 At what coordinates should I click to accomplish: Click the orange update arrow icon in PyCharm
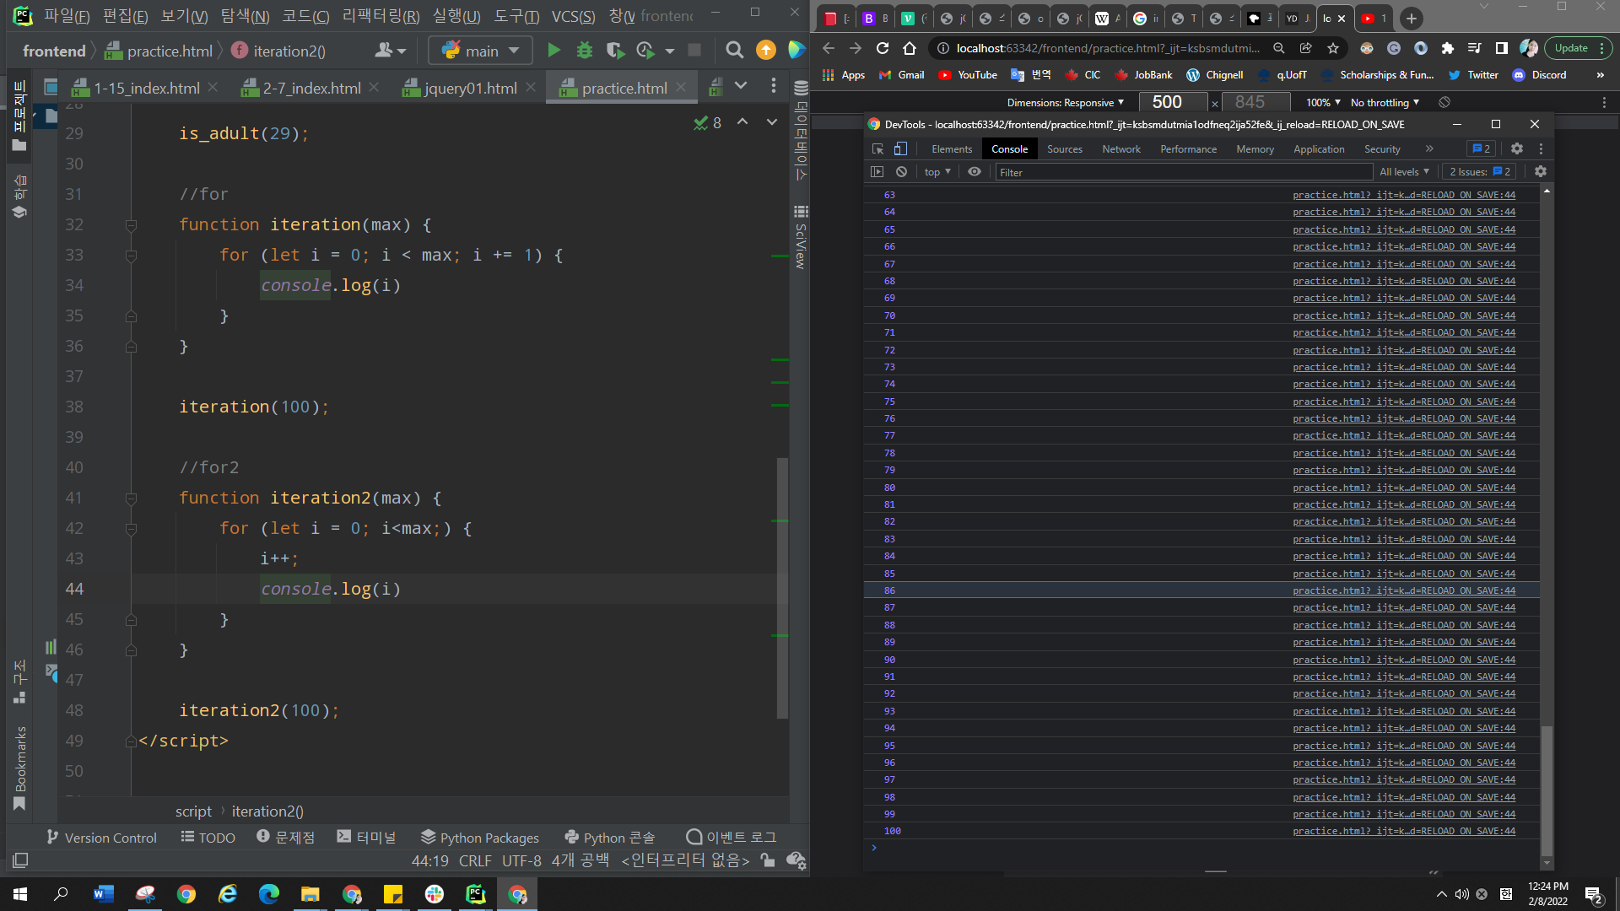[766, 51]
